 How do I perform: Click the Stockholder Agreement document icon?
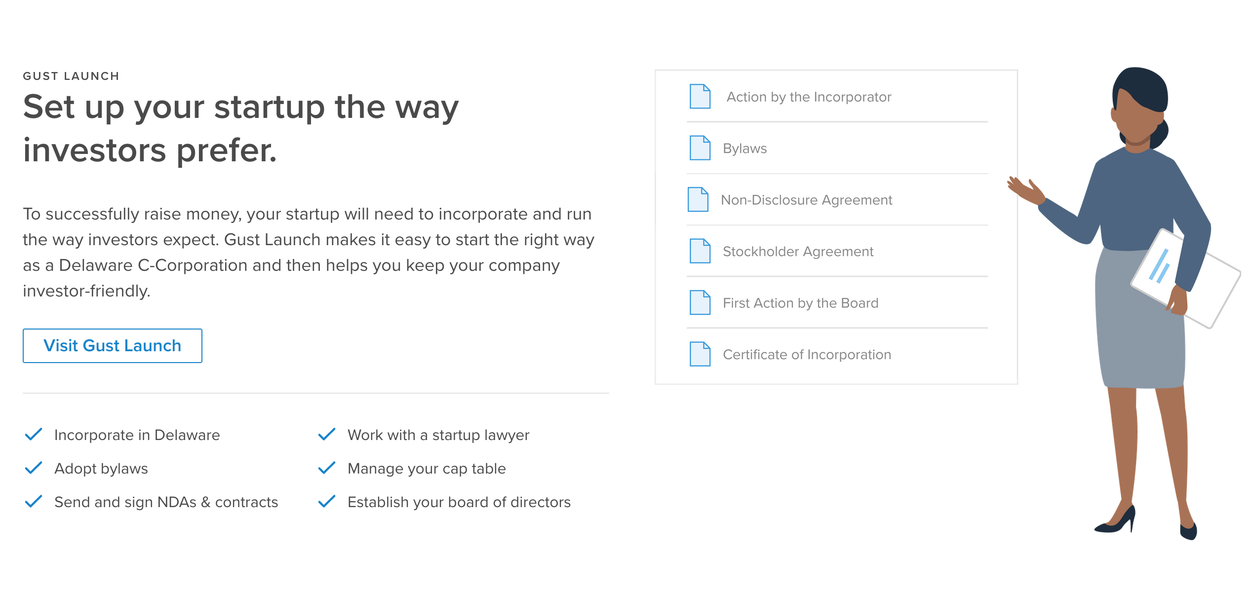coord(700,251)
